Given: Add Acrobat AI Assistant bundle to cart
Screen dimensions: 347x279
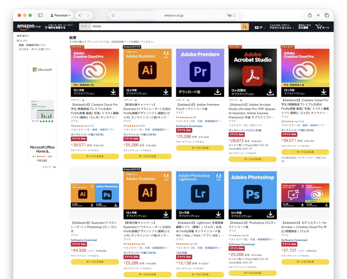Looking at the screenshot, I should tap(305, 262).
